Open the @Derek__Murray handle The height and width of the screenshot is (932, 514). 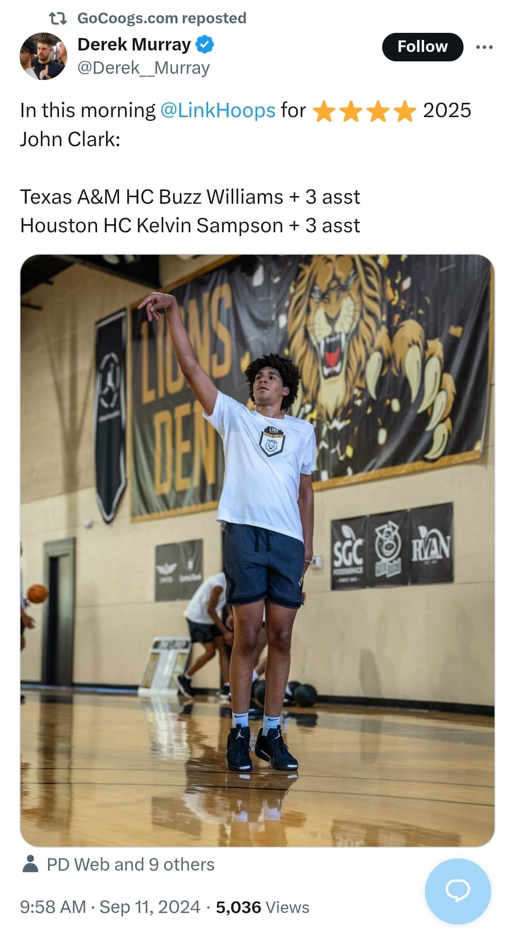[143, 68]
